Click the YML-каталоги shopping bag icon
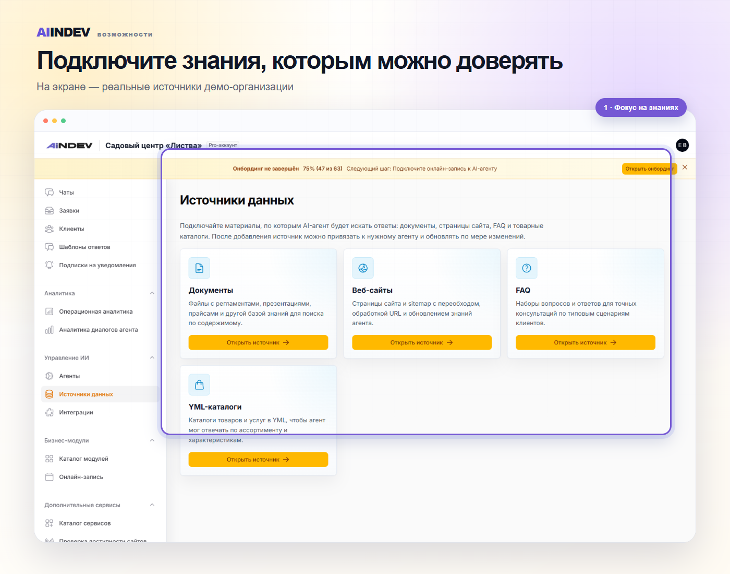This screenshot has height=574, width=730. coord(199,385)
